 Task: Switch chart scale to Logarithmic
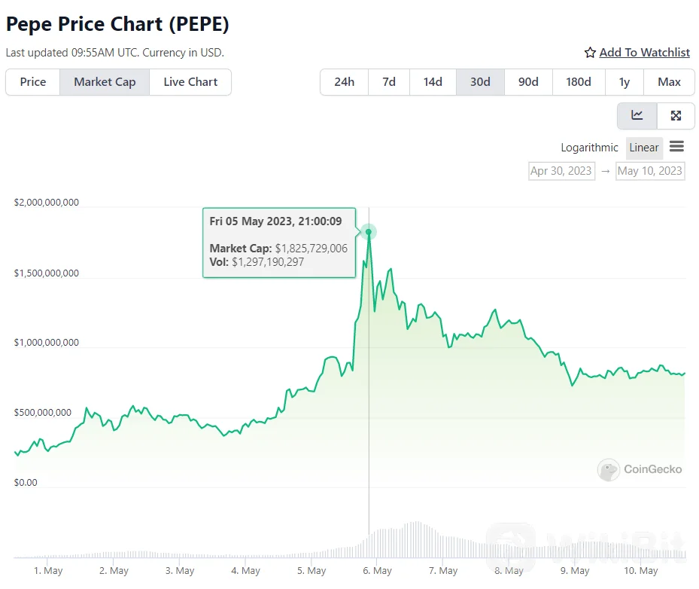click(589, 148)
